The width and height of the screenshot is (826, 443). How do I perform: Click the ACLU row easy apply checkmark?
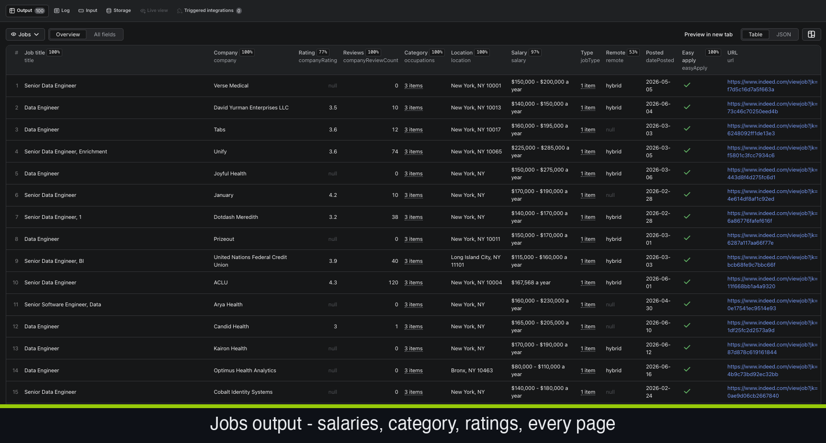coord(687,282)
